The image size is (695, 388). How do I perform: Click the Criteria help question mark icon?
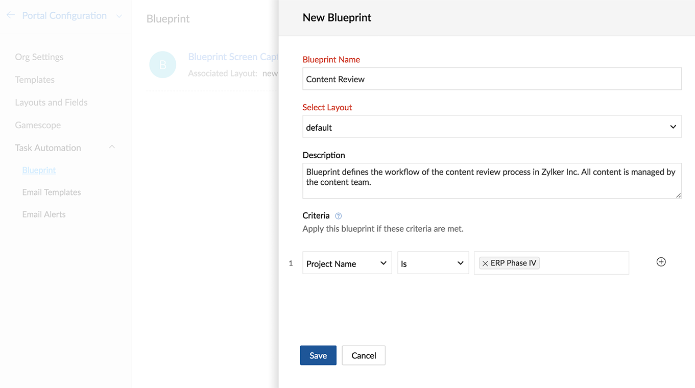(x=338, y=216)
